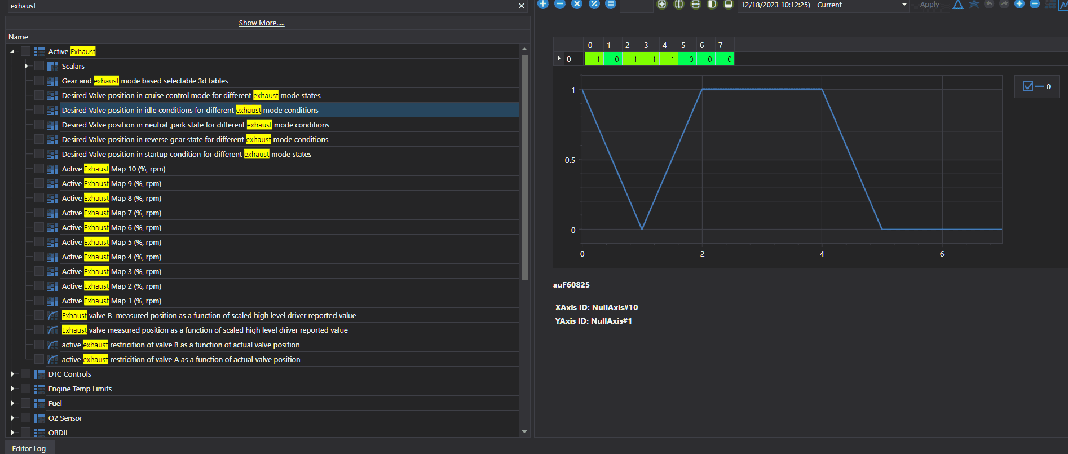Tick the checkbox for Scalars row
The width and height of the screenshot is (1068, 454).
[39, 66]
